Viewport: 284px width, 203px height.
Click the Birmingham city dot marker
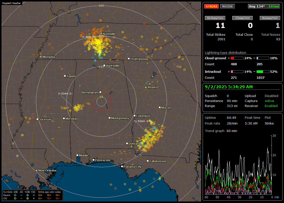tap(100, 92)
